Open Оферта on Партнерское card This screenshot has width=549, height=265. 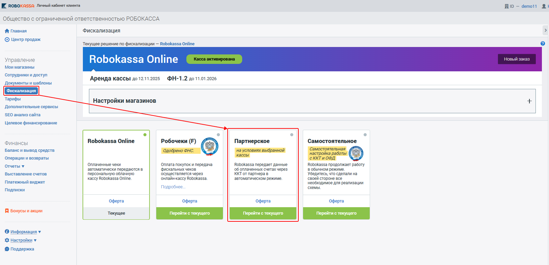263,201
